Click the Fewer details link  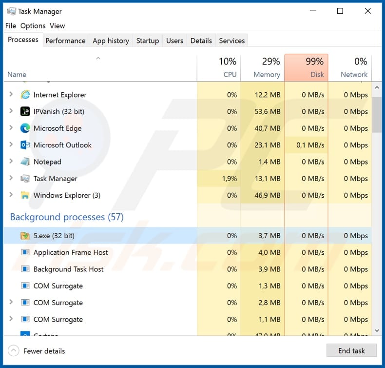[x=44, y=351]
